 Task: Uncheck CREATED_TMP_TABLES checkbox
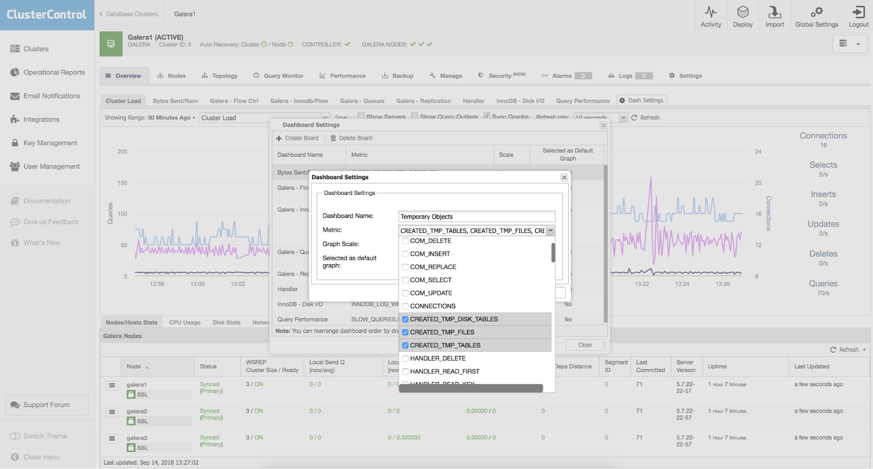(x=405, y=345)
